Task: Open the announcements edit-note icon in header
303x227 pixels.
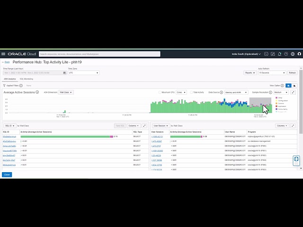Action: 273,54
